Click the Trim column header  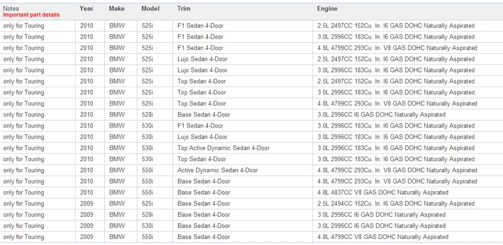coord(184,9)
